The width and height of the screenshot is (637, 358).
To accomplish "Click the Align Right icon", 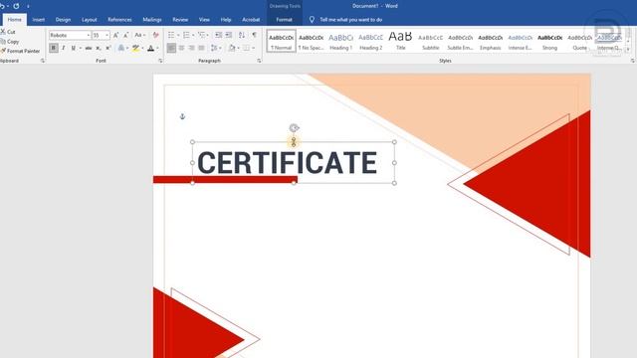I will (x=191, y=48).
